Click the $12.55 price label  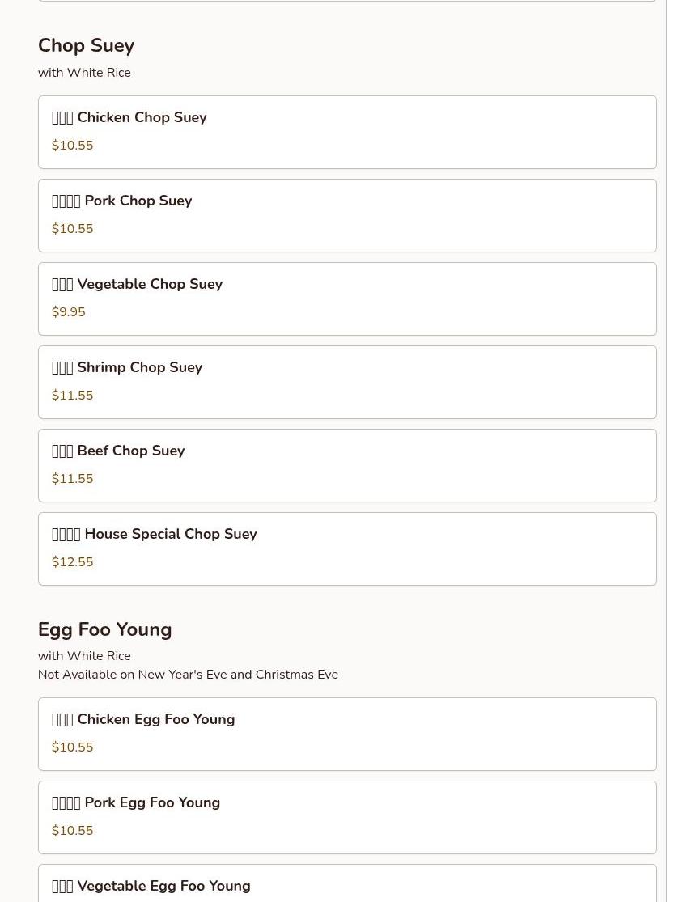[72, 562]
